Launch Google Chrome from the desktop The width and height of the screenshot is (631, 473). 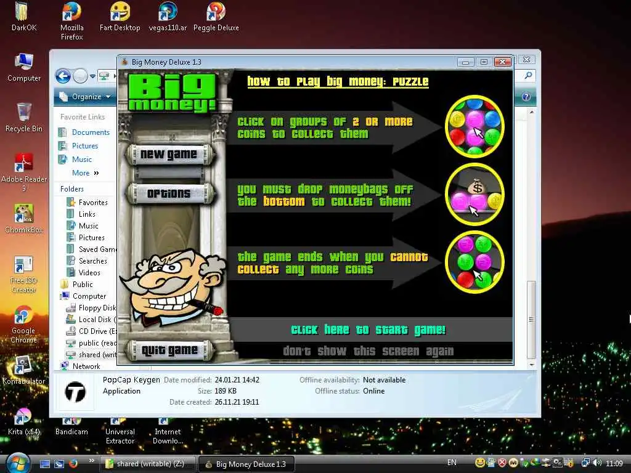pyautogui.click(x=24, y=325)
